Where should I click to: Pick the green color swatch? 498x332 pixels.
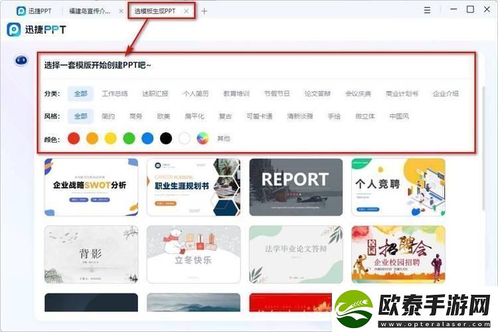click(129, 139)
